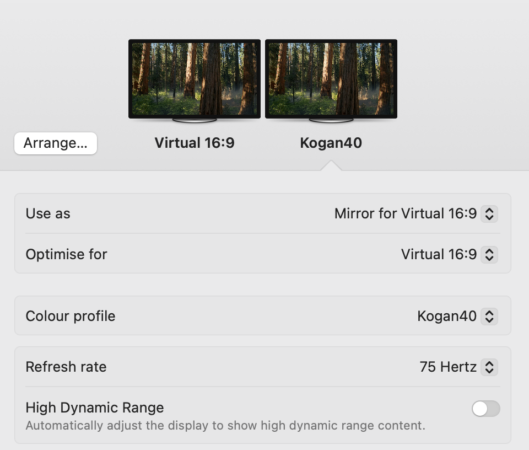Image resolution: width=529 pixels, height=450 pixels.
Task: Open the Colour profile "Kogan40" value
Action: click(x=447, y=317)
